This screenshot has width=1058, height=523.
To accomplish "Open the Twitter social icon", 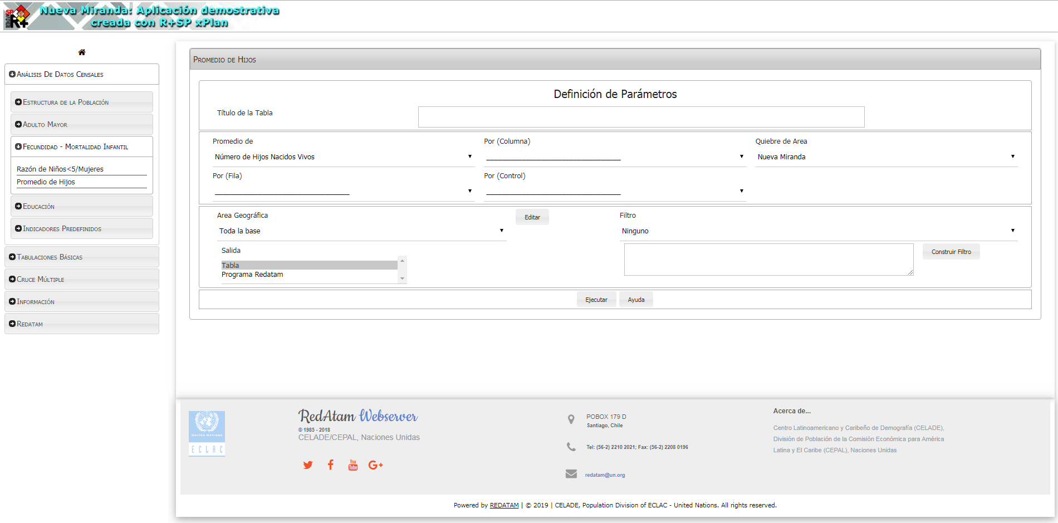I will 308,465.
